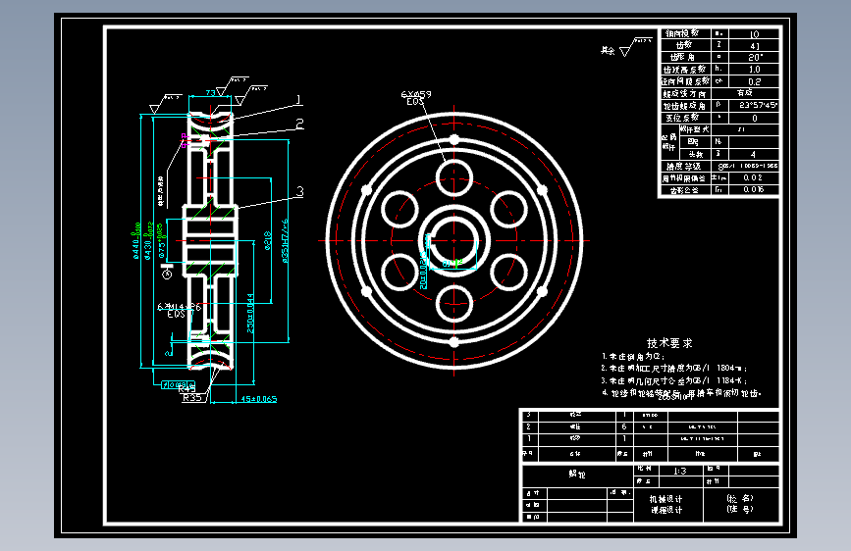Select the '73' width dimension text

click(211, 93)
